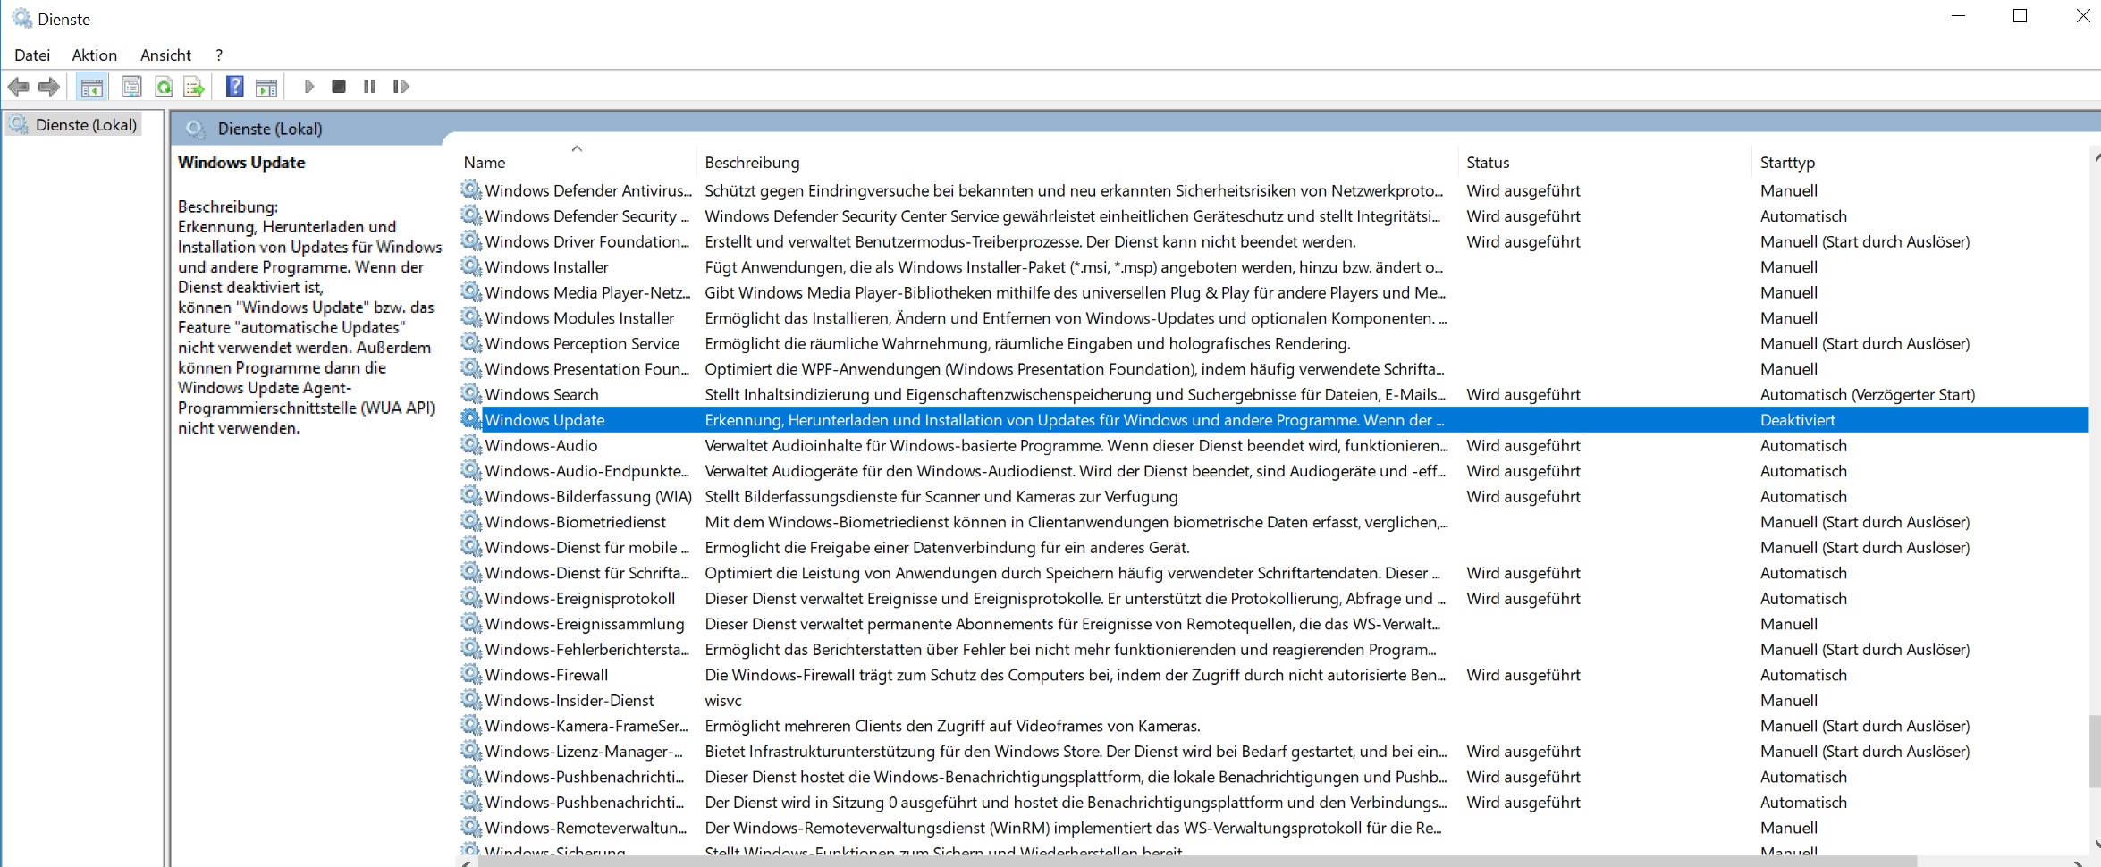Click the gear icon of Windows Perception Service

[x=471, y=343]
